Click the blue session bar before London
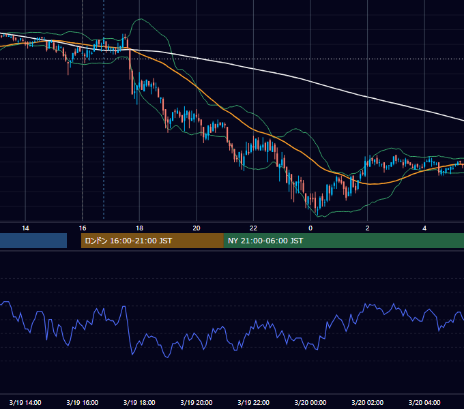 click(33, 241)
